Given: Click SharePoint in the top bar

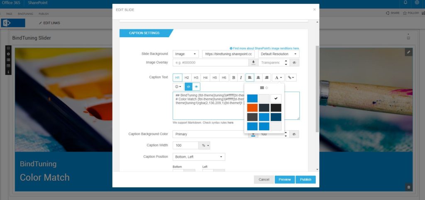Looking at the screenshot, I should (x=38, y=3).
